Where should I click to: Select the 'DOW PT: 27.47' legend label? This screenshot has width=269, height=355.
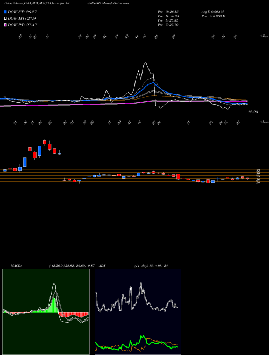[22, 25]
